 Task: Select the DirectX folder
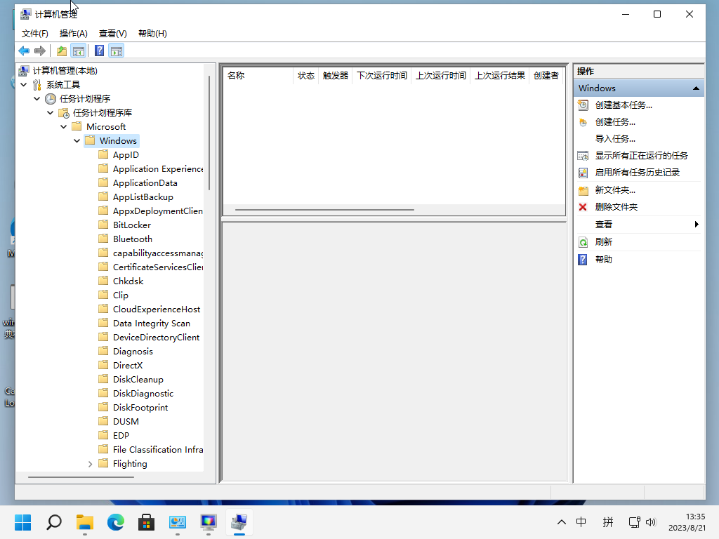tap(128, 365)
